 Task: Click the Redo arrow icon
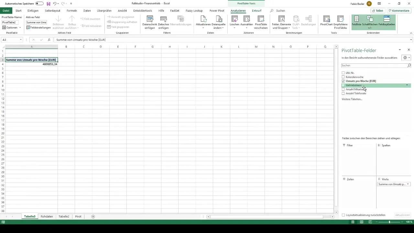click(63, 4)
